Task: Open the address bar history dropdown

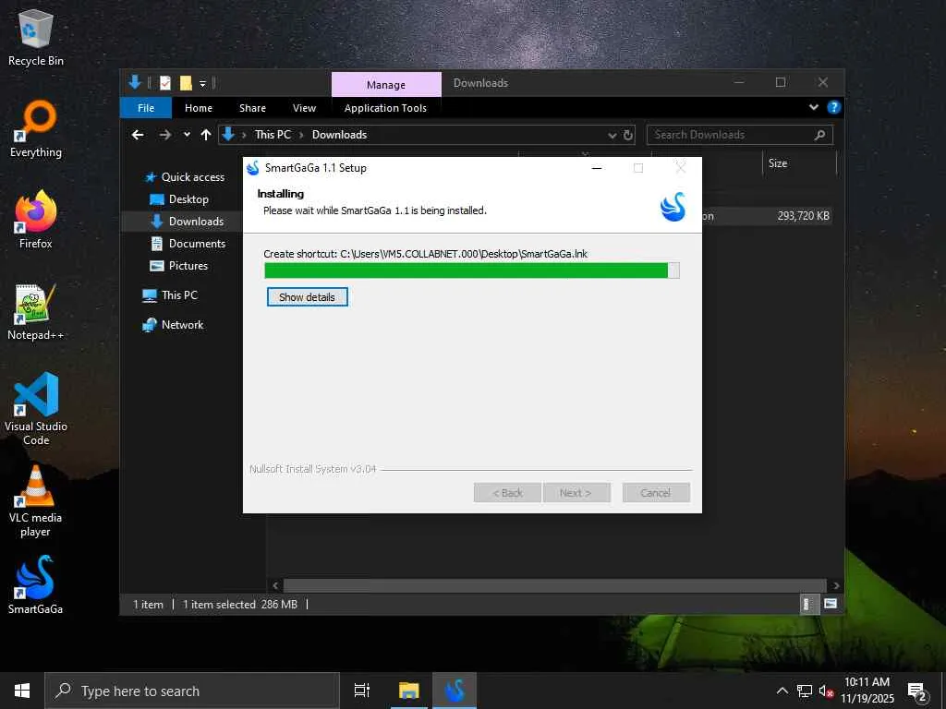Action: (612, 135)
